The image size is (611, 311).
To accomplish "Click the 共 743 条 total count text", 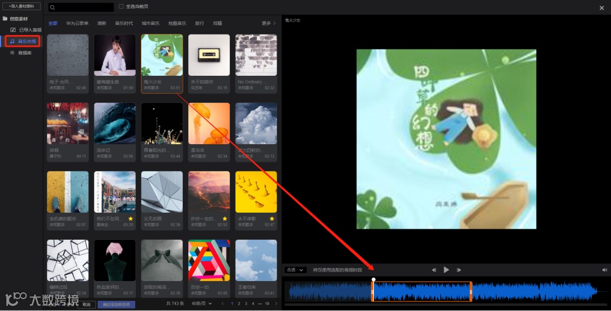I will [175, 304].
